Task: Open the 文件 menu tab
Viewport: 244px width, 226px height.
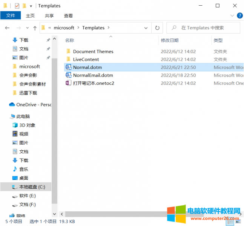Action: (11, 15)
